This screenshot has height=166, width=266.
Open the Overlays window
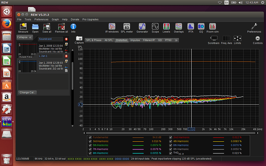tap(178, 28)
